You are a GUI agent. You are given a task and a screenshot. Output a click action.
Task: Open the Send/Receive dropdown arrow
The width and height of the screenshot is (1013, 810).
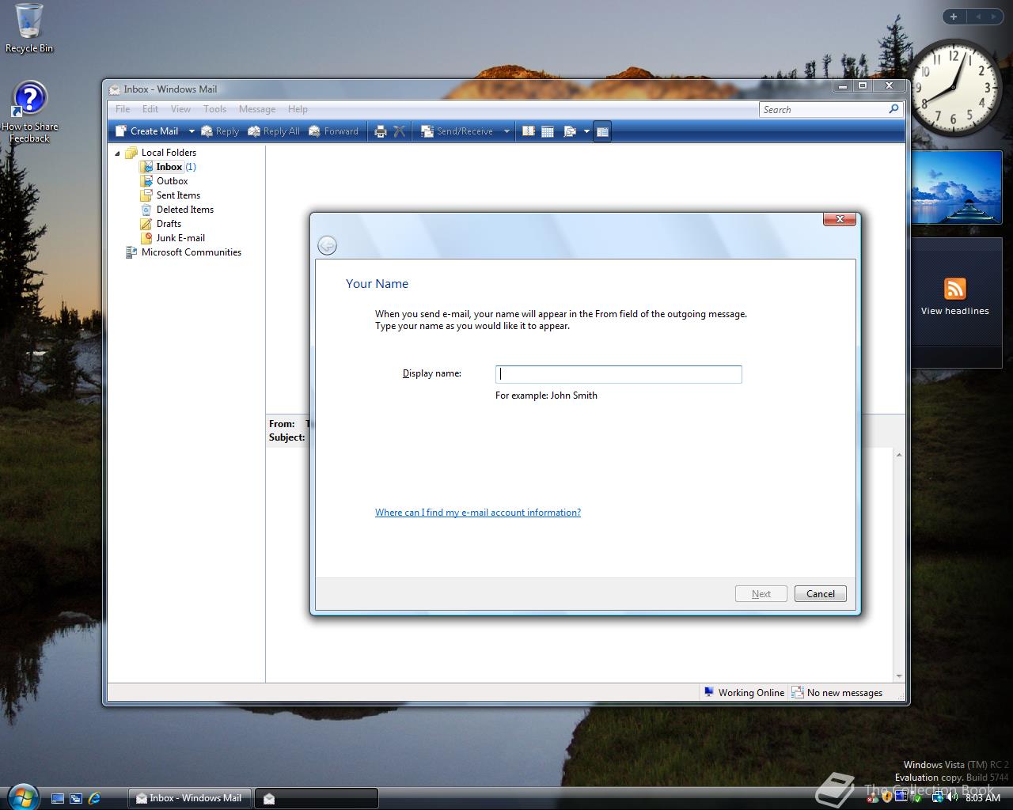point(506,131)
